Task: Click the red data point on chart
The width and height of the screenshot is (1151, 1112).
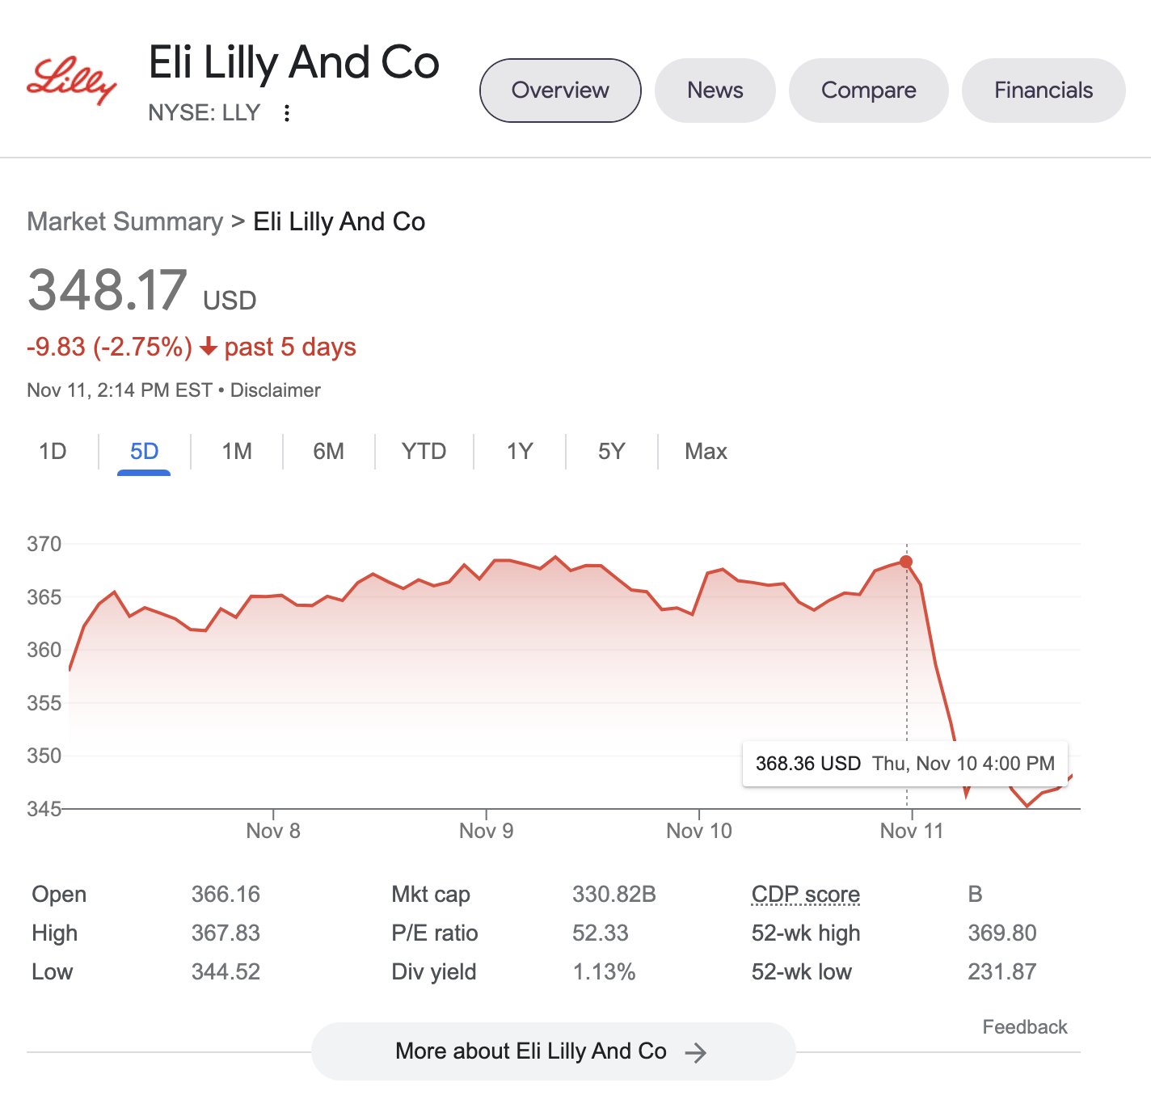Action: tap(906, 562)
